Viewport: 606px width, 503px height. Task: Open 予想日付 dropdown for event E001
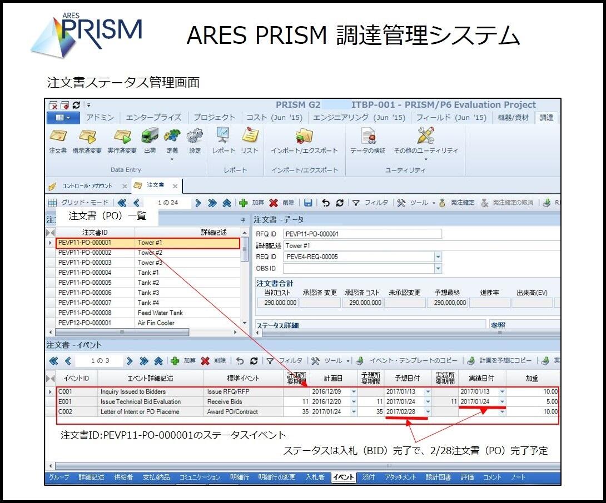428,401
